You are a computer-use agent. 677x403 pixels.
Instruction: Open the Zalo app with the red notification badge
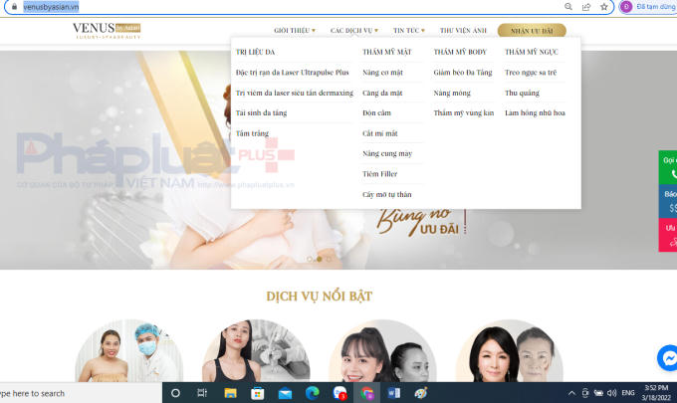(x=339, y=393)
